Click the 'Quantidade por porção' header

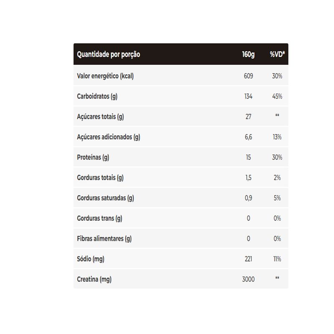pyautogui.click(x=109, y=55)
